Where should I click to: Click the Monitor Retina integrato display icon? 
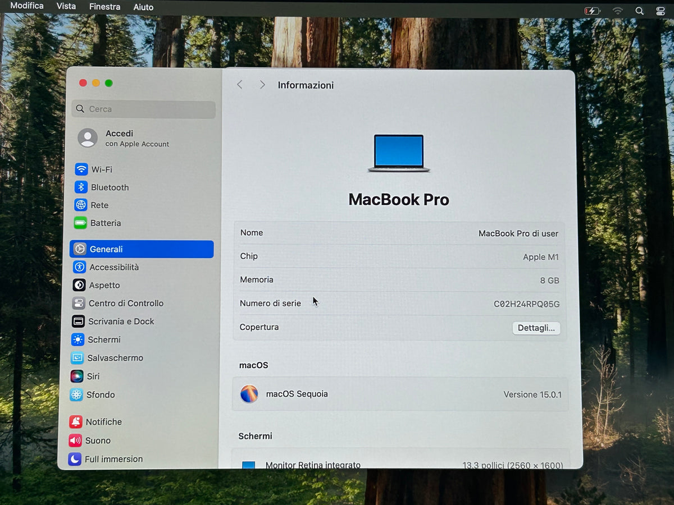(x=248, y=465)
